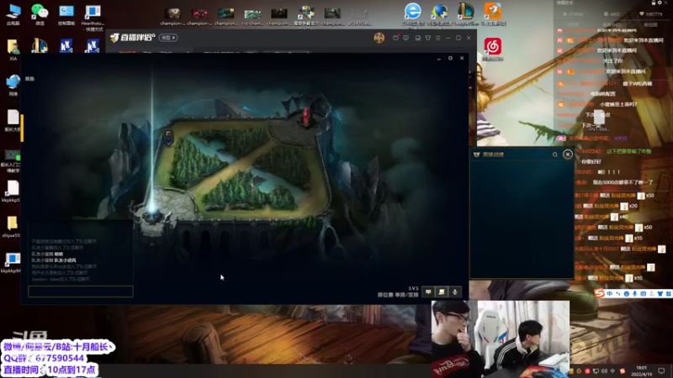Focus the lobby chat input box
Image resolution: width=673 pixels, height=378 pixels.
tap(81, 291)
